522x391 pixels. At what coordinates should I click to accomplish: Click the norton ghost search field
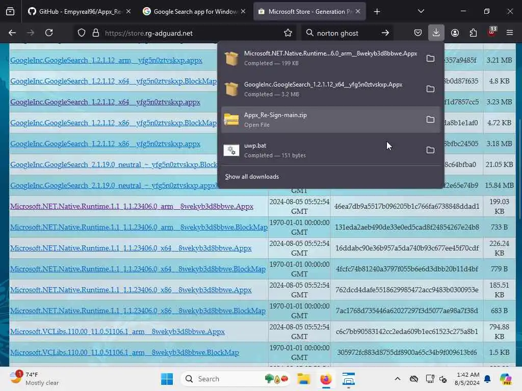point(346,33)
